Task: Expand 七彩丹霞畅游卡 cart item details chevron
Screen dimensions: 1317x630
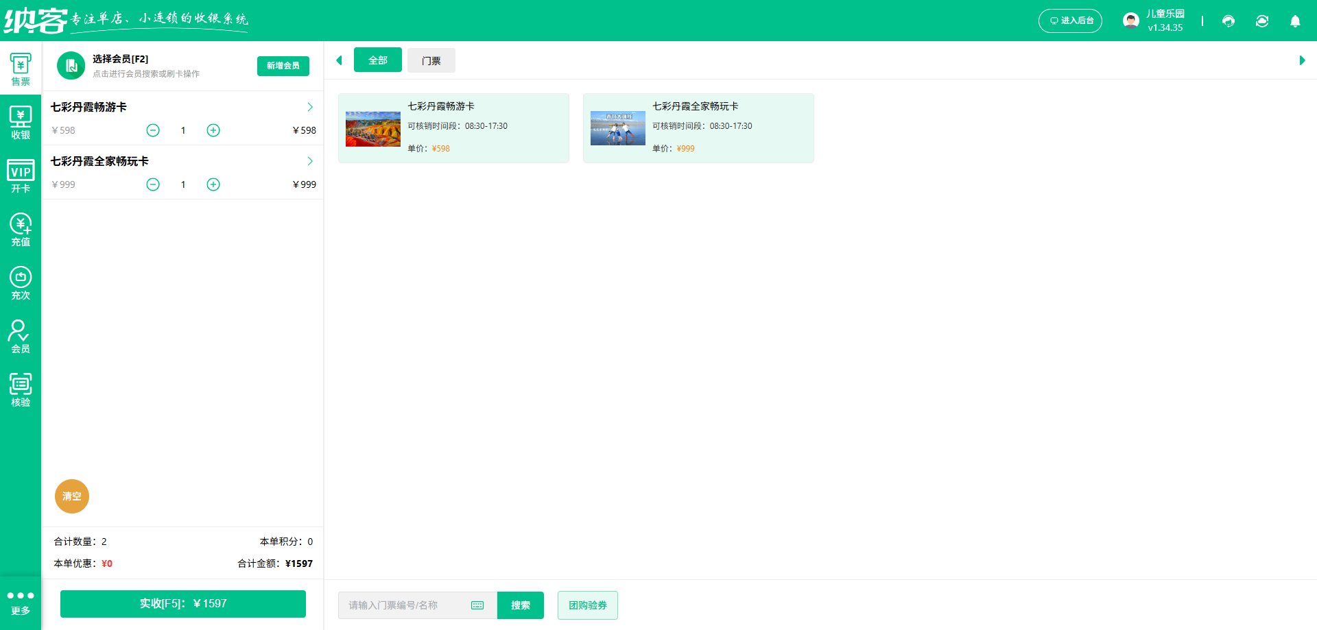Action: [310, 107]
